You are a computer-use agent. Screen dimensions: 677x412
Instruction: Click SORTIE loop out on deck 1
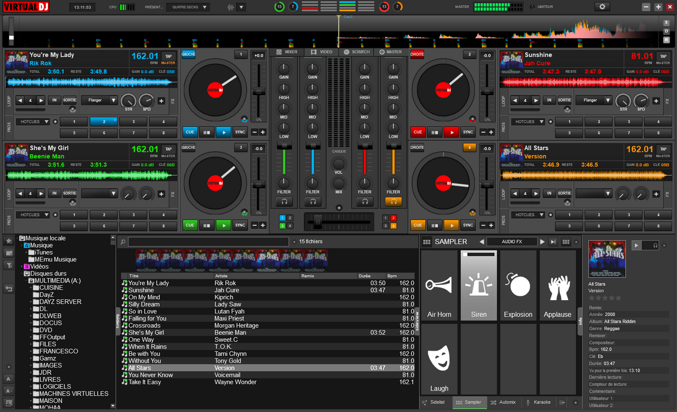coord(69,100)
